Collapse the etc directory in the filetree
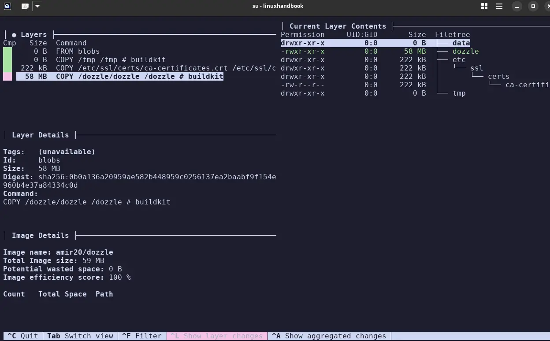The width and height of the screenshot is (550, 341). (459, 59)
